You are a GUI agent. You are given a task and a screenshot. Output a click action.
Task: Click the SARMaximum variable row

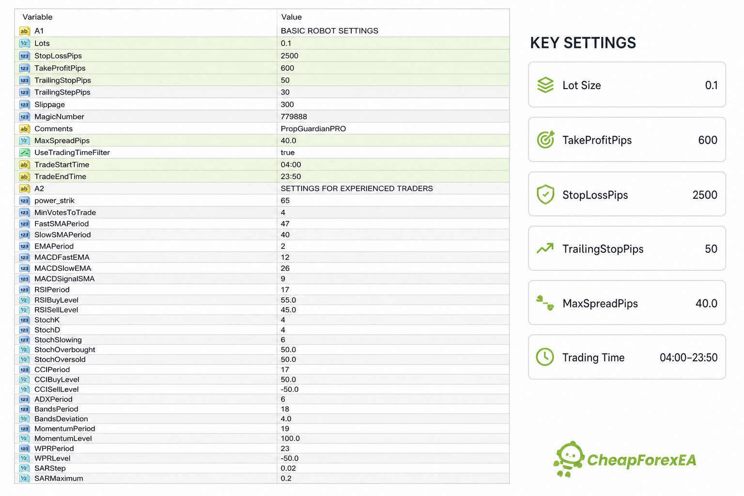click(x=262, y=478)
